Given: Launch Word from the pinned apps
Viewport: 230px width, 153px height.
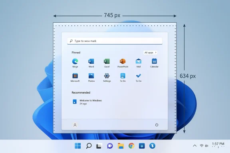Looking at the screenshot, I should (x=91, y=61).
